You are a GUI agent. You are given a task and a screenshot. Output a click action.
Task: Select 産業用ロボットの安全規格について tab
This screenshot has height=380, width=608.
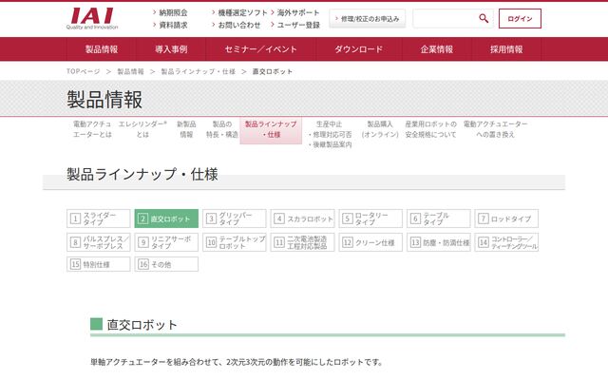coord(430,129)
